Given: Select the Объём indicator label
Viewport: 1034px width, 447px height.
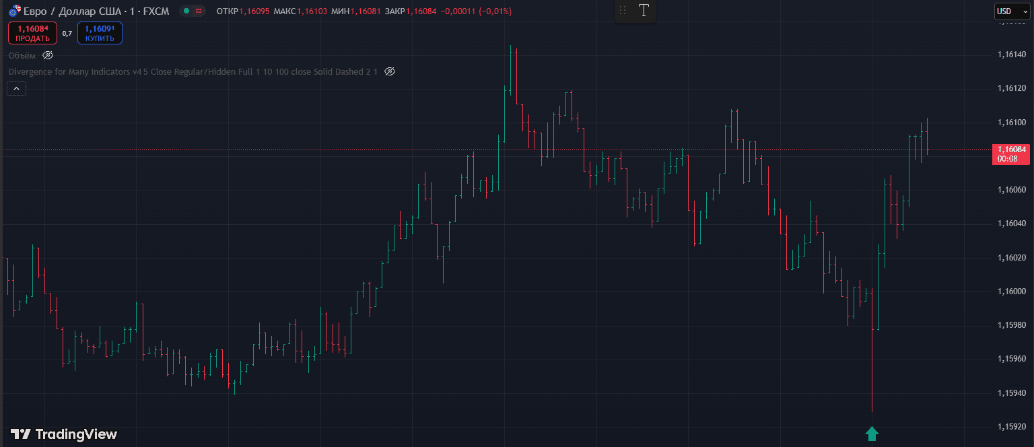Looking at the screenshot, I should click(x=22, y=55).
